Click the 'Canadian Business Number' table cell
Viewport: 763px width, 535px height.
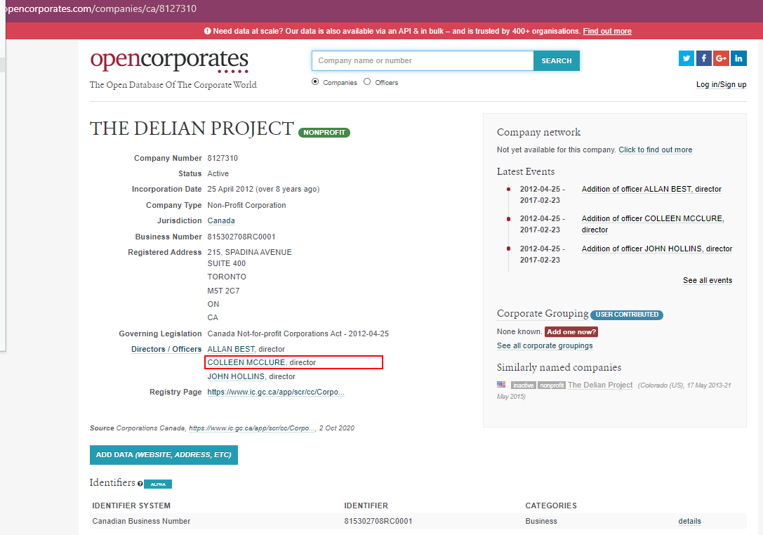pos(141,521)
